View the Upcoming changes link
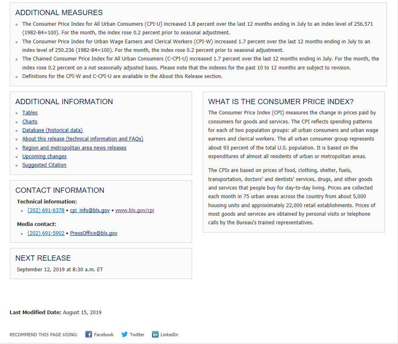The width and height of the screenshot is (398, 344). coord(44,156)
